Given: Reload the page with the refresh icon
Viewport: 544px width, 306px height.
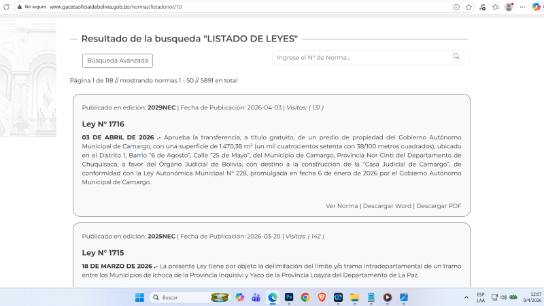Looking at the screenshot, I should click(6, 7).
